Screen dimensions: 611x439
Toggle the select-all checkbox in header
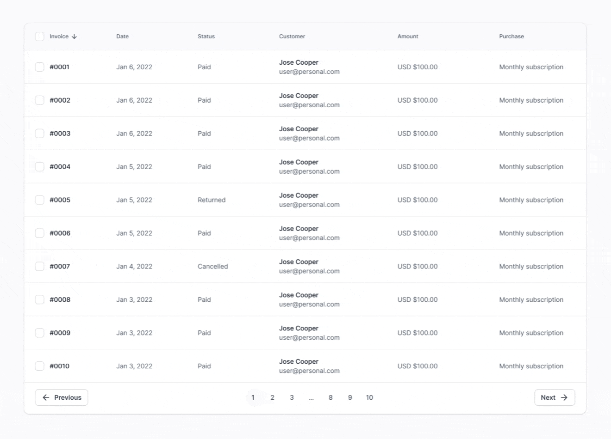point(40,37)
